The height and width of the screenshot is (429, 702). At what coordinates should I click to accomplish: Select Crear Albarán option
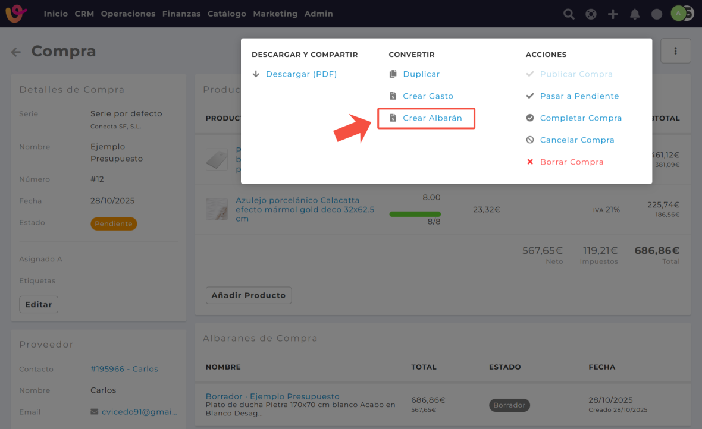coord(432,118)
